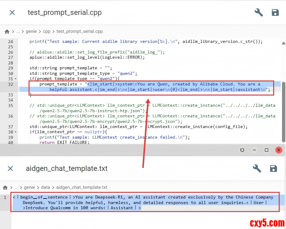Expand the ellipsis in top breadcrumb
This screenshot has width=286, height=229.
click(x=18, y=32)
